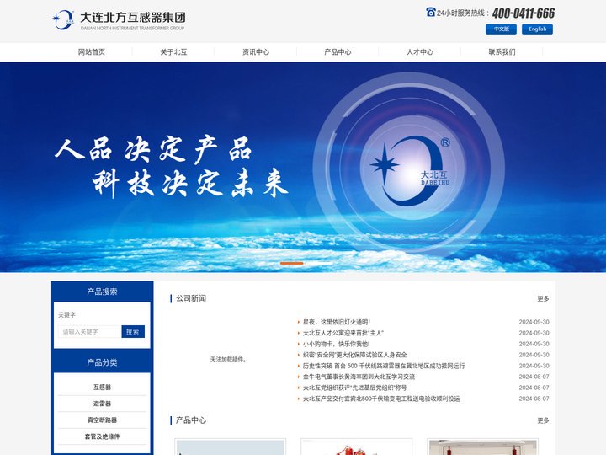Open news 小小购物卡，快乐你我他!
Screen dimensions: 606x455
tap(336, 344)
